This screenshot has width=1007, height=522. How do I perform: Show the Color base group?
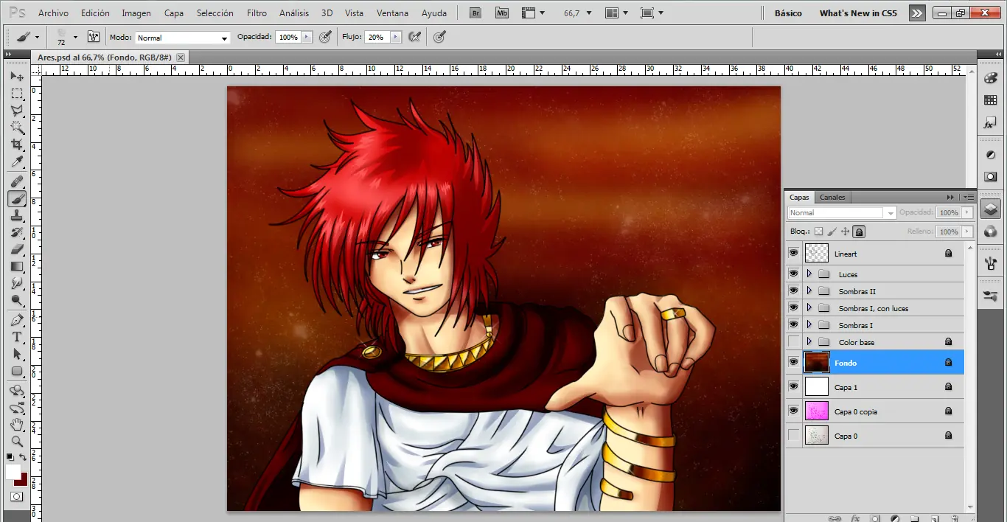point(793,341)
